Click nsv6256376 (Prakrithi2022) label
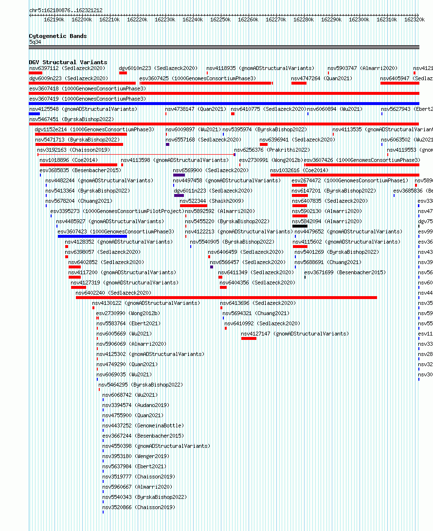Viewport: 433px width, 531px height. 272,150
